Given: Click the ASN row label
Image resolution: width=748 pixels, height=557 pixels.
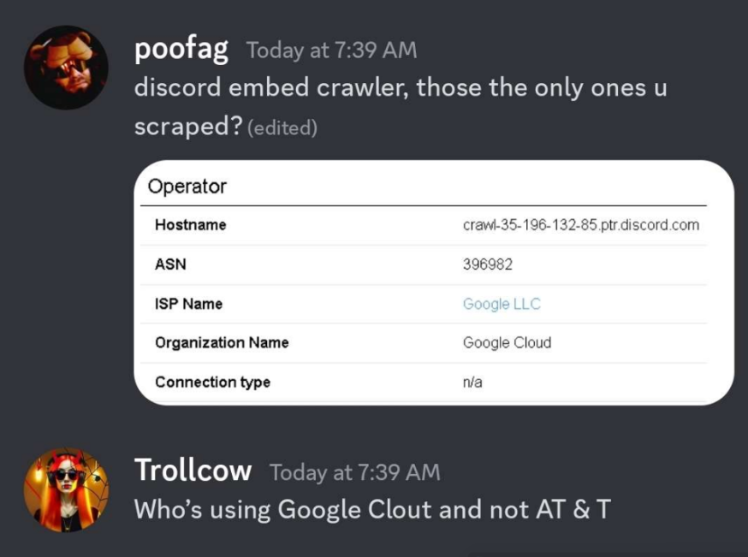Looking at the screenshot, I should (x=170, y=264).
